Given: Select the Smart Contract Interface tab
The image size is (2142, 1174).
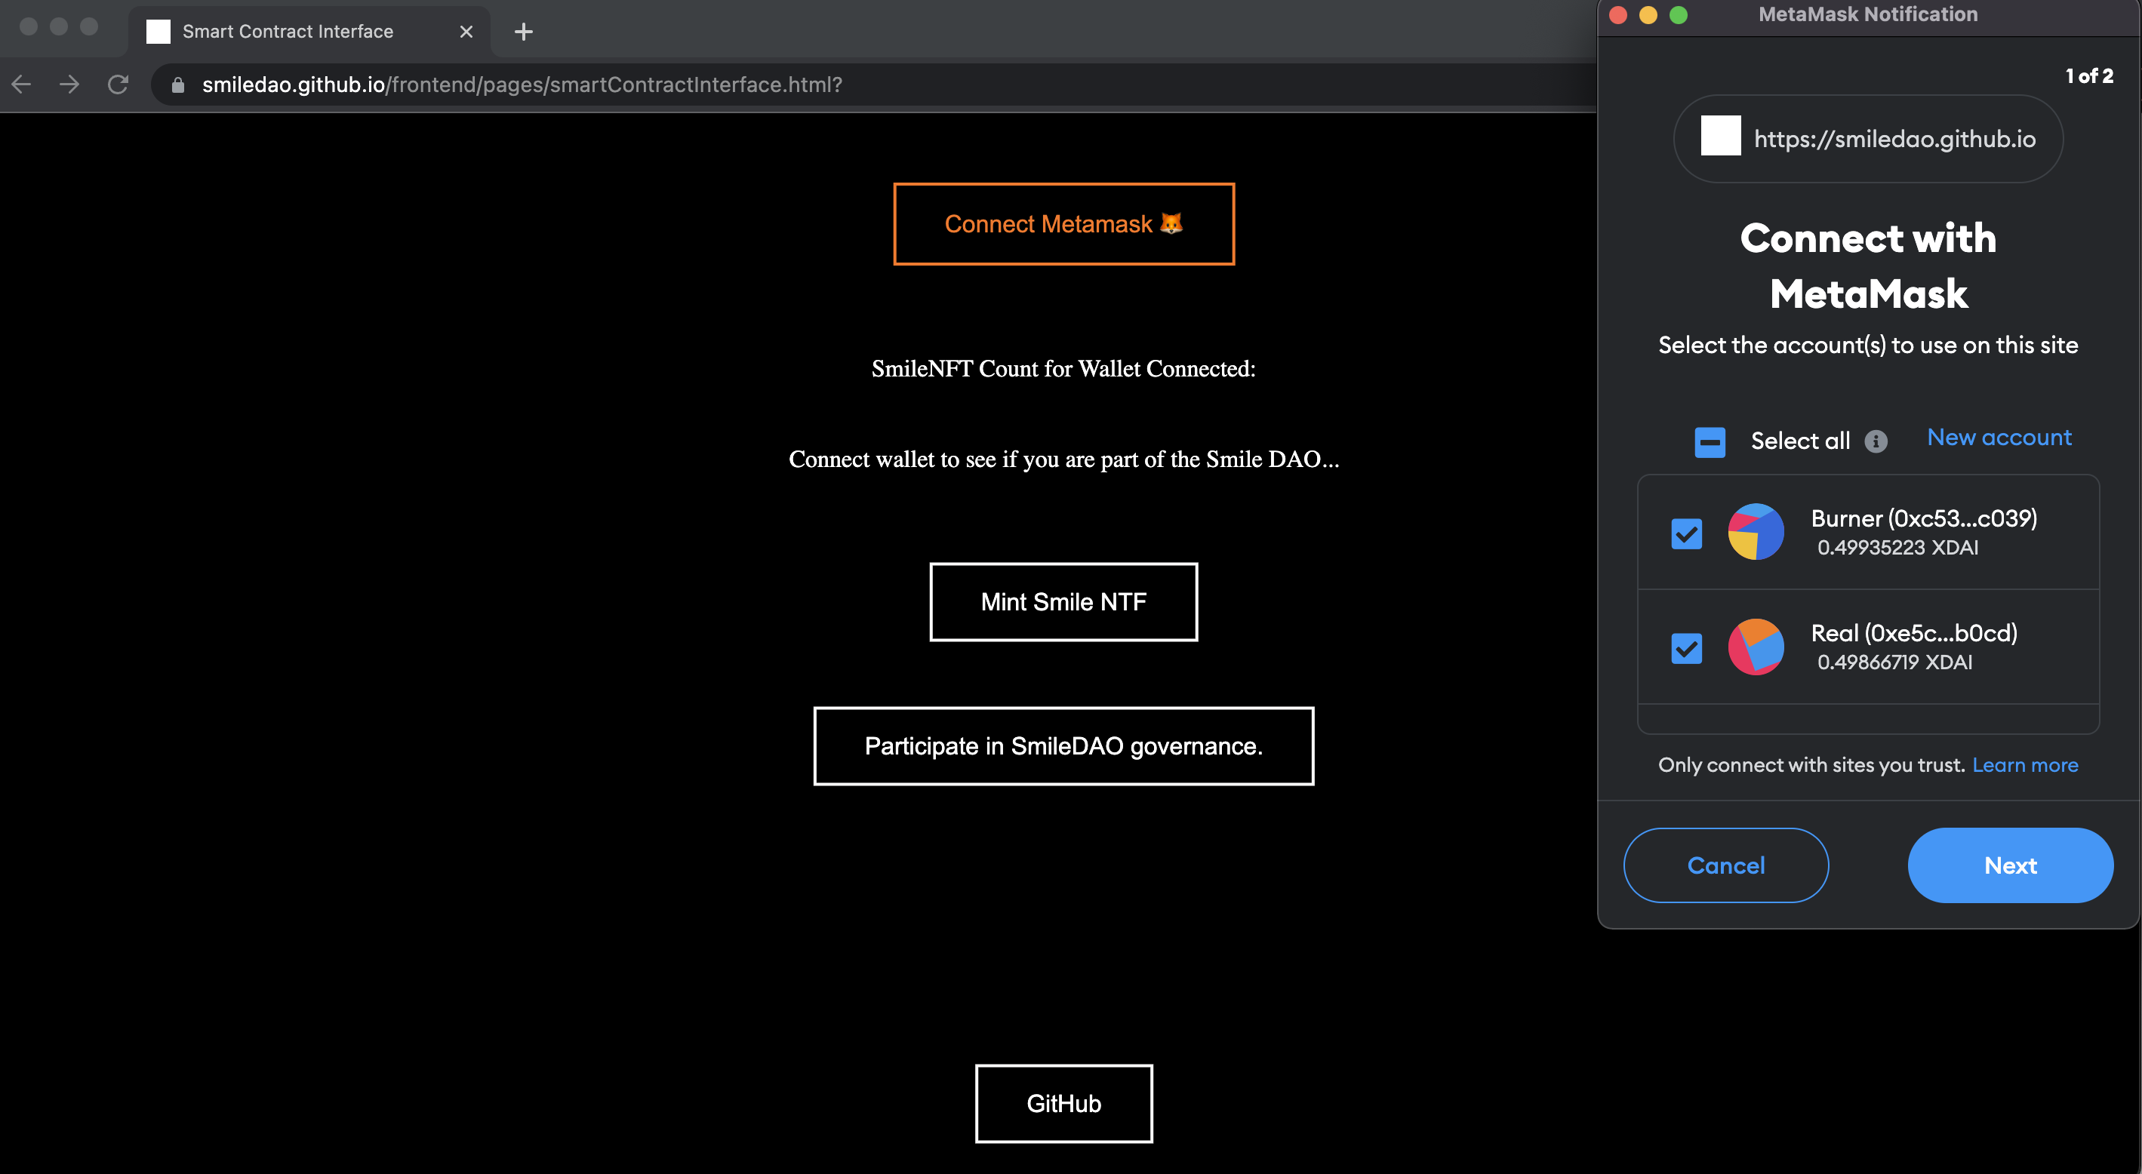Looking at the screenshot, I should coord(309,32).
